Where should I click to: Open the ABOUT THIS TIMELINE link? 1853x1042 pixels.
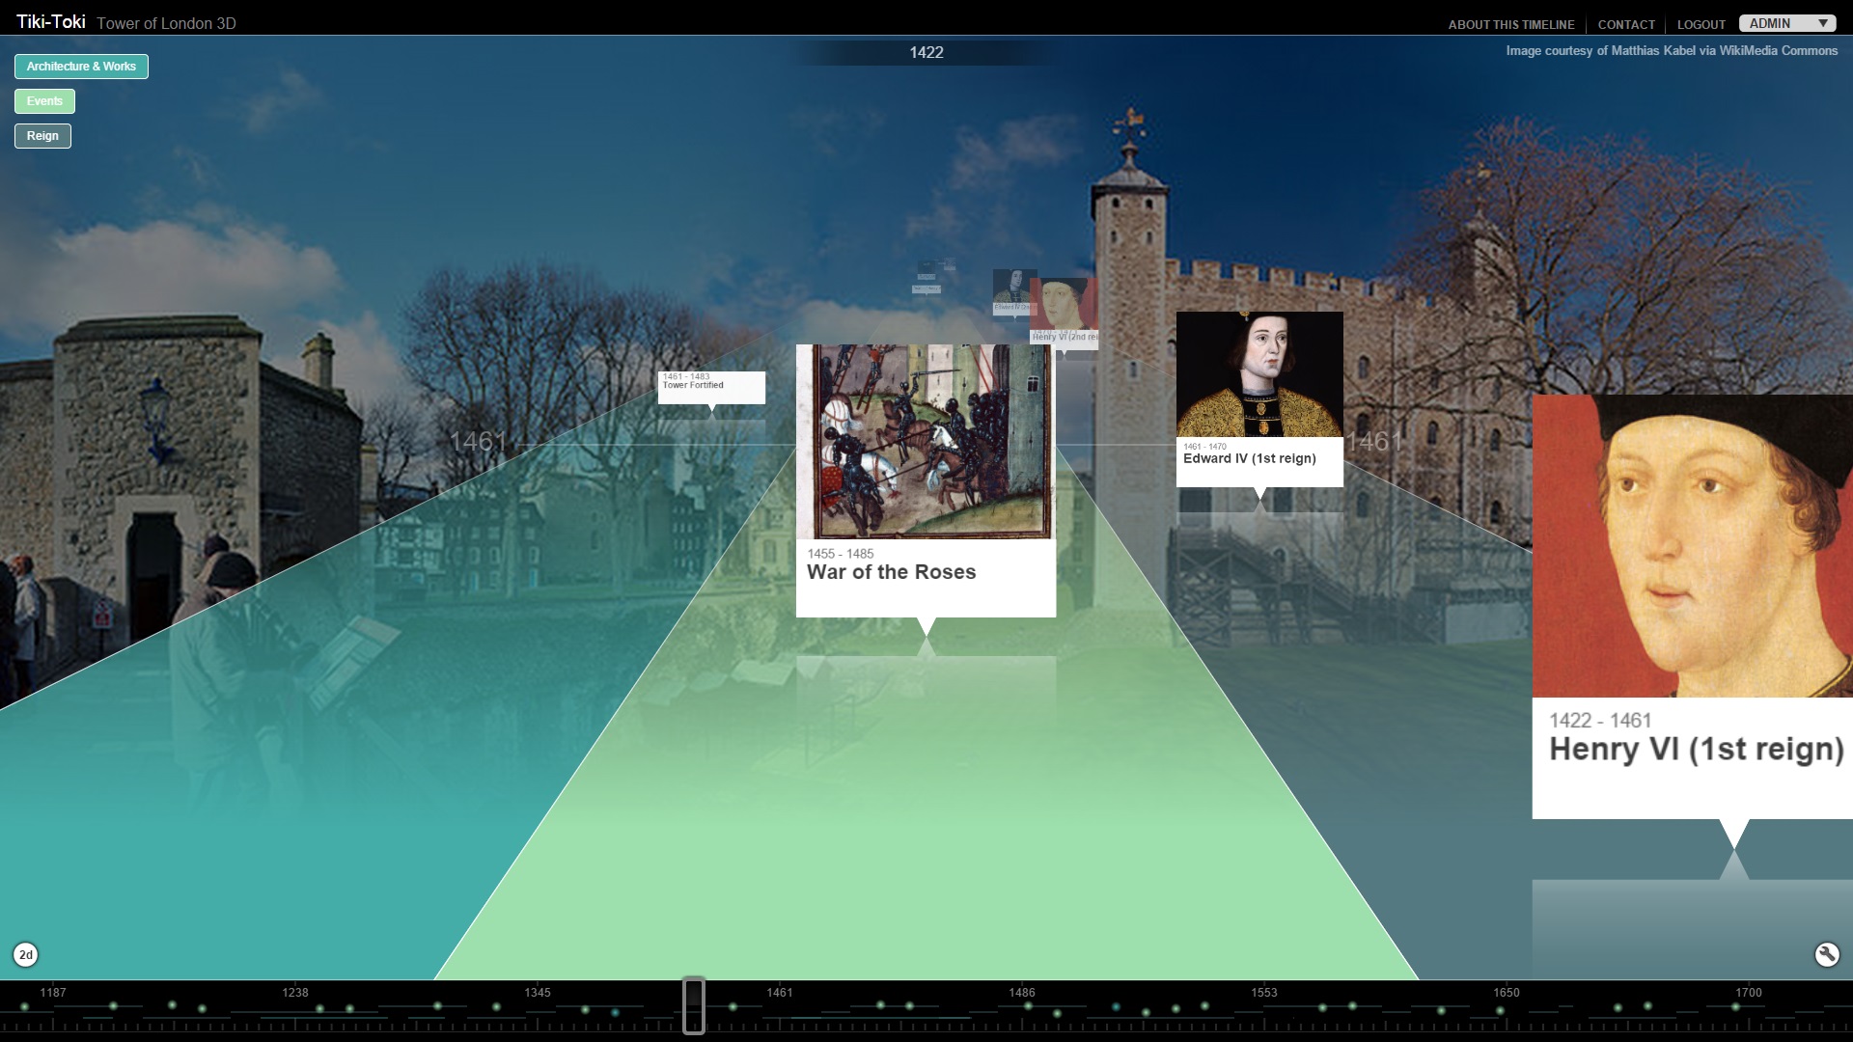click(1510, 25)
